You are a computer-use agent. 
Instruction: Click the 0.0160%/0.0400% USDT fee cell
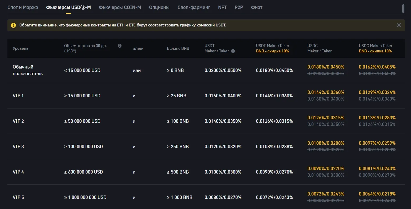click(223, 96)
